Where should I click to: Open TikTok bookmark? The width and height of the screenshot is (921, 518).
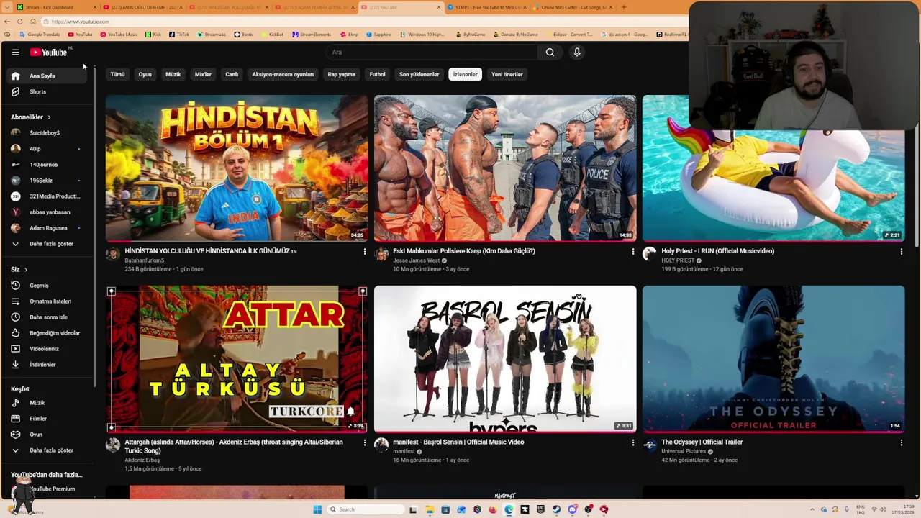pos(178,35)
